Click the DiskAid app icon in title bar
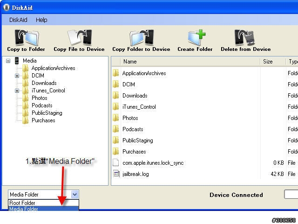Viewport: 298px width, 224px height. point(6,7)
